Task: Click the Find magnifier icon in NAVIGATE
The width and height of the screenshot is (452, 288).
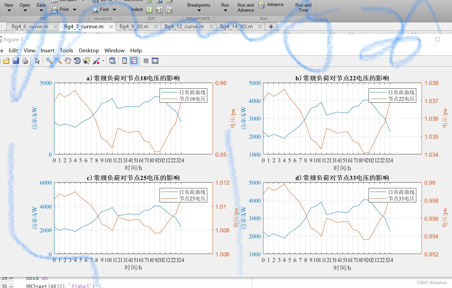Action: [96, 10]
